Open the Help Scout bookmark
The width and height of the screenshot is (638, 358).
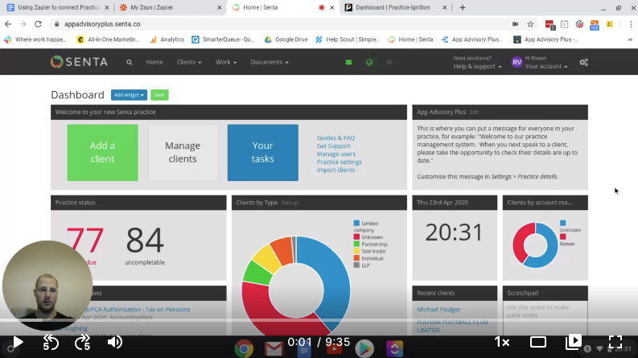(348, 39)
